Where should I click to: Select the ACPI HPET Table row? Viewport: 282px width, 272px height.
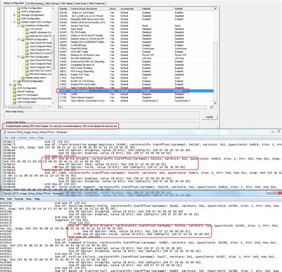[136, 52]
